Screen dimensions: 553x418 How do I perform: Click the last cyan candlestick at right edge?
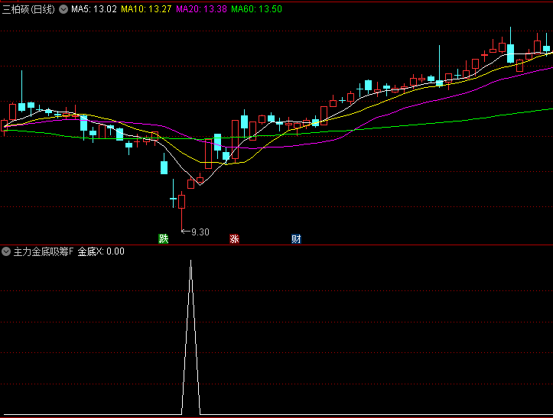pyautogui.click(x=547, y=49)
